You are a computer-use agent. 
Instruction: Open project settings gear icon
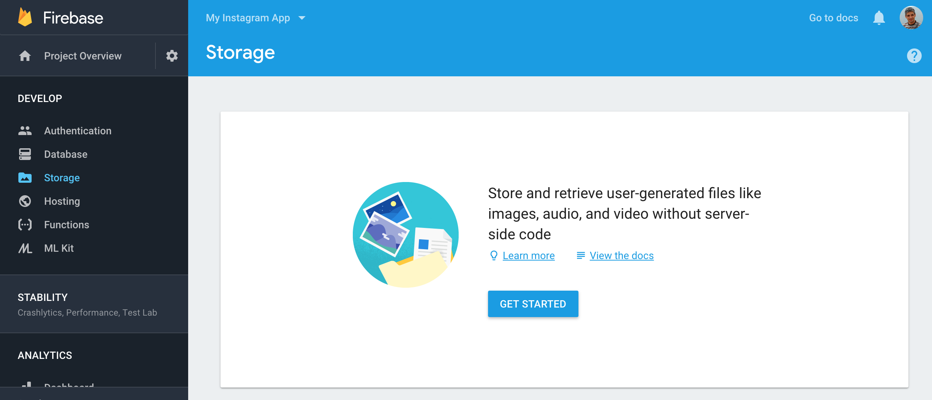pyautogui.click(x=172, y=56)
